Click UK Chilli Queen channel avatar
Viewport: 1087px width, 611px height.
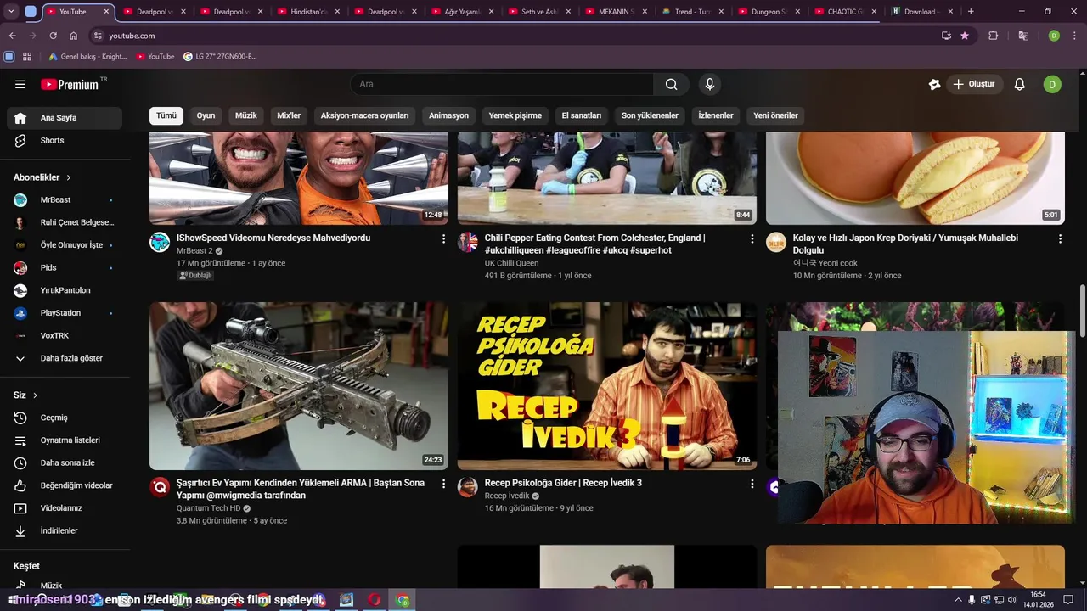468,242
